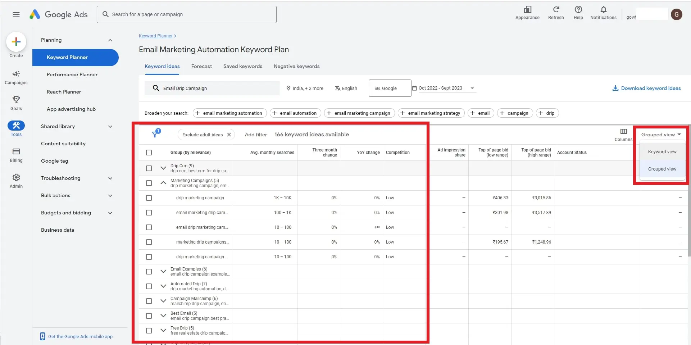The height and width of the screenshot is (345, 691).
Task: Select the Drip Crm group checkbox
Action: (149, 168)
